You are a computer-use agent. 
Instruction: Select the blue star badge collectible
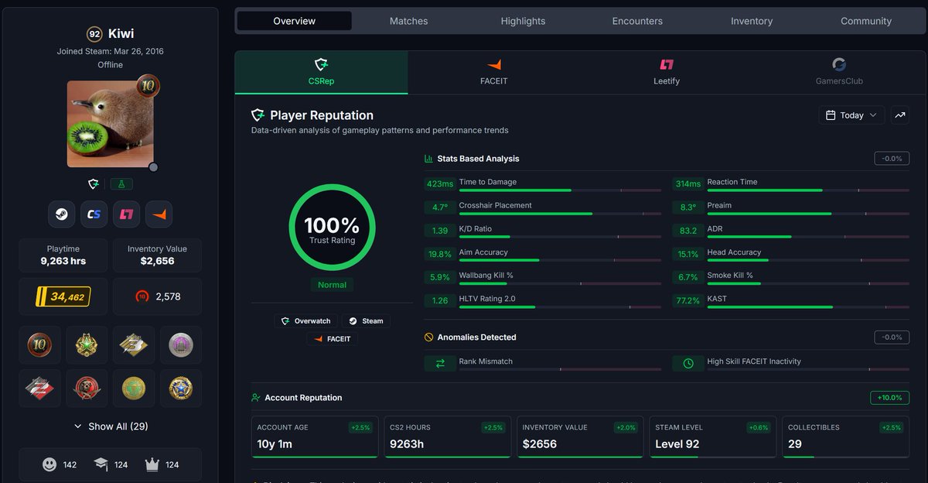coord(181,388)
